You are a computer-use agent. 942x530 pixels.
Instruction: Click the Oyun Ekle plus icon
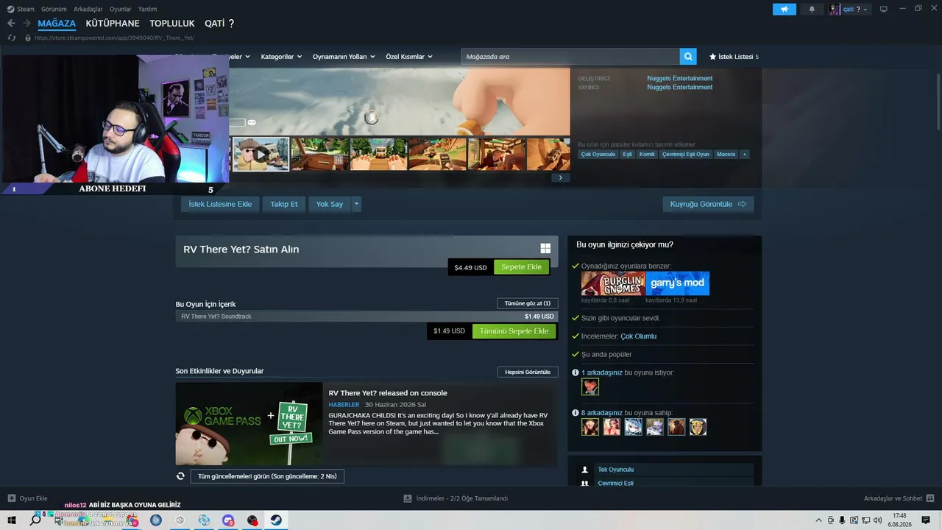(x=11, y=498)
